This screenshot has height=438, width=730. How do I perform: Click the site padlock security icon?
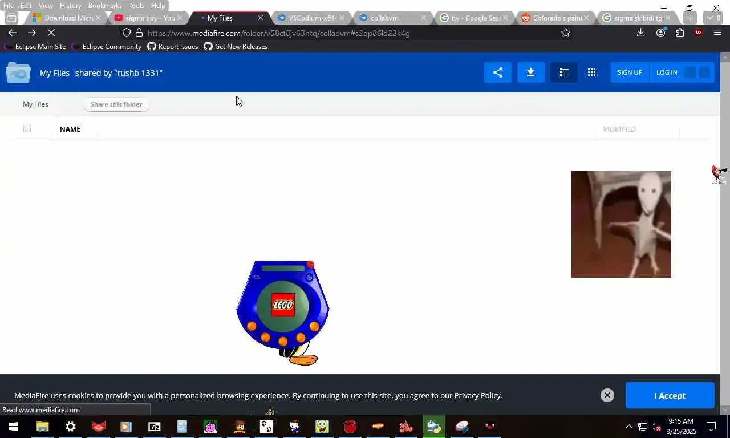[139, 33]
